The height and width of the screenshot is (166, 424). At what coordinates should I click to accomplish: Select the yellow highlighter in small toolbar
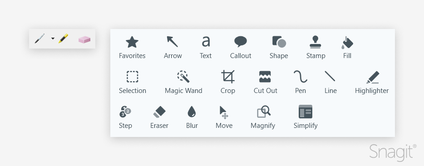[63, 39]
